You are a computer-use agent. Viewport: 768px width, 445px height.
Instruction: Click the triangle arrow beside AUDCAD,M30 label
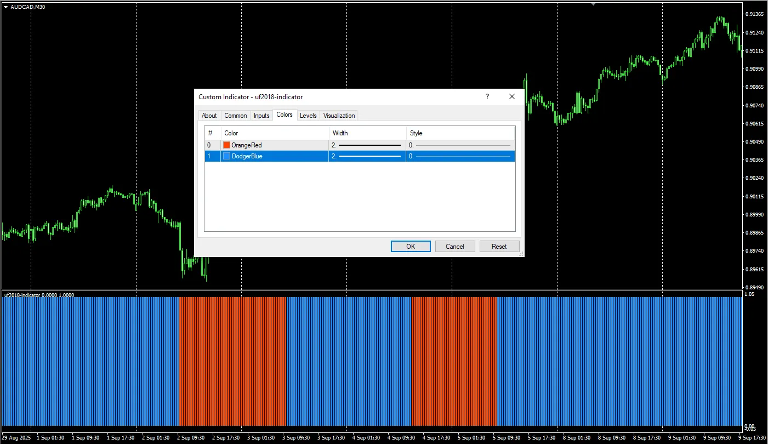[x=5, y=7]
